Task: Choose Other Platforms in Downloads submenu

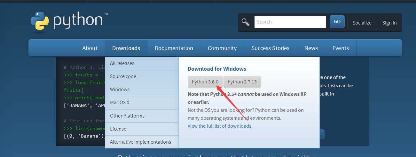Action: tap(142, 116)
